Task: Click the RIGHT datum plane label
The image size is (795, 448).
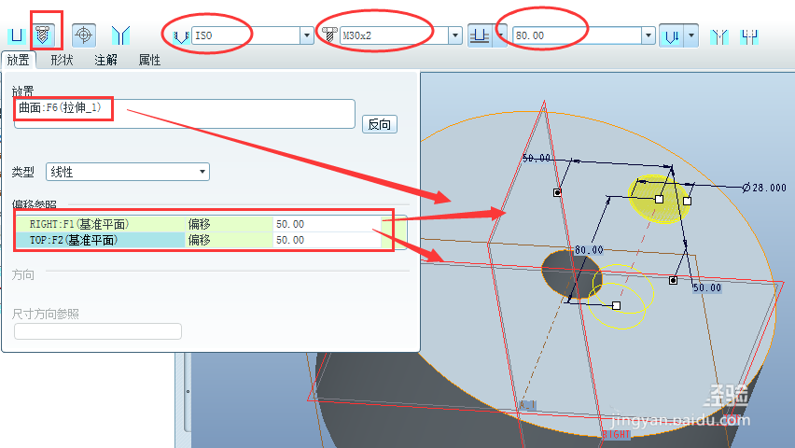Action: [x=616, y=434]
